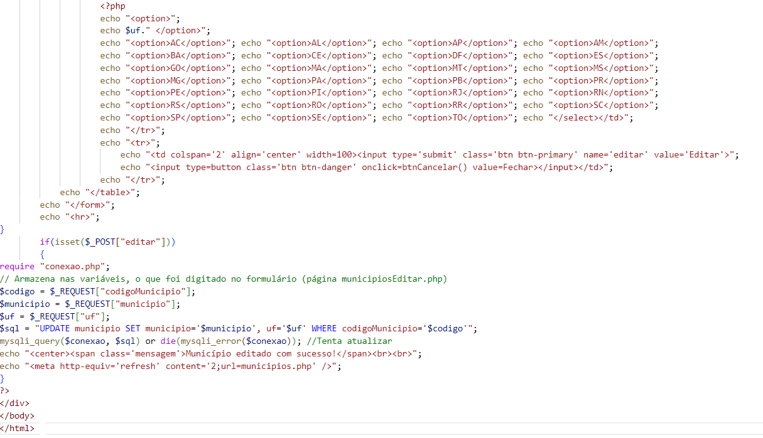
Task: Click the require "conexao.php" line
Action: [55, 267]
